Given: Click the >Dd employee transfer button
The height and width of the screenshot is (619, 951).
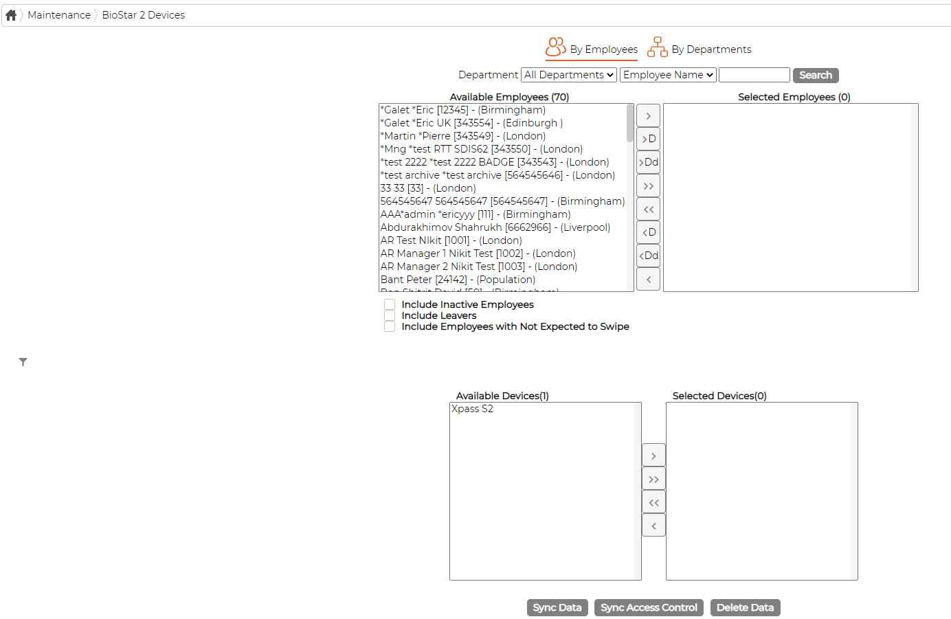Looking at the screenshot, I should click(649, 162).
